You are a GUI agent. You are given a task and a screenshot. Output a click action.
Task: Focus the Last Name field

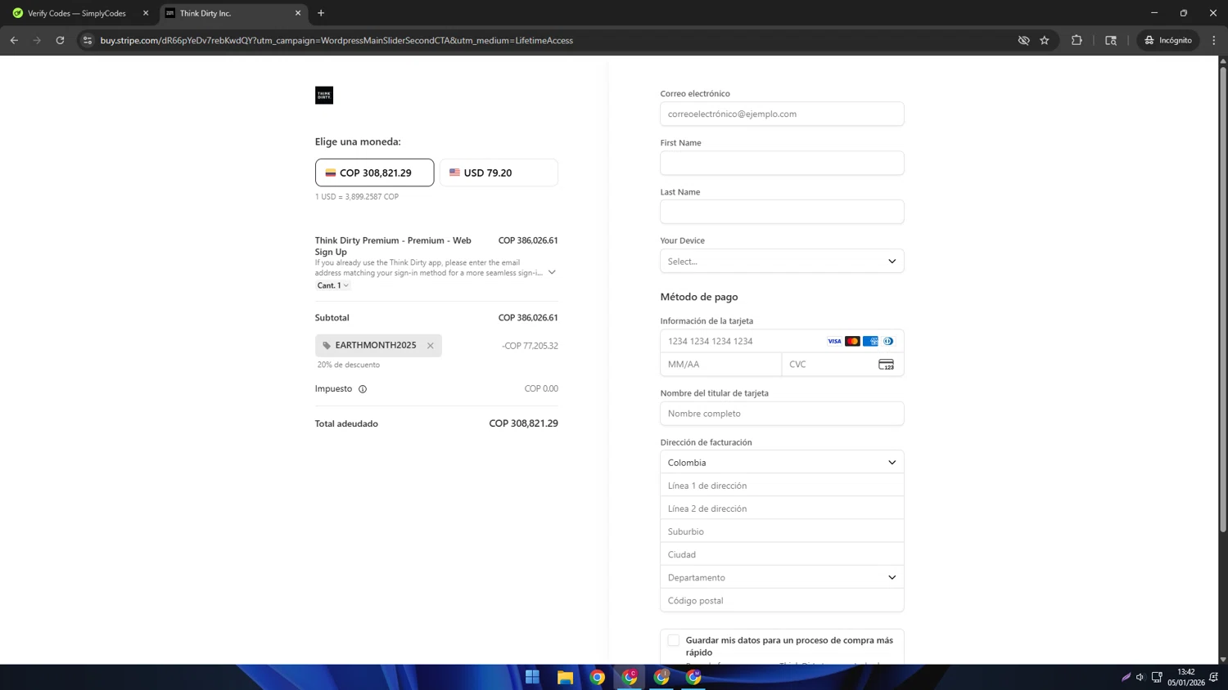[x=782, y=212]
